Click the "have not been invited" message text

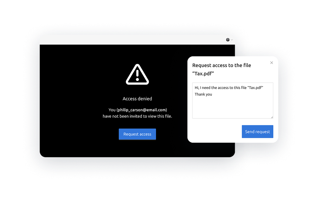point(137,116)
